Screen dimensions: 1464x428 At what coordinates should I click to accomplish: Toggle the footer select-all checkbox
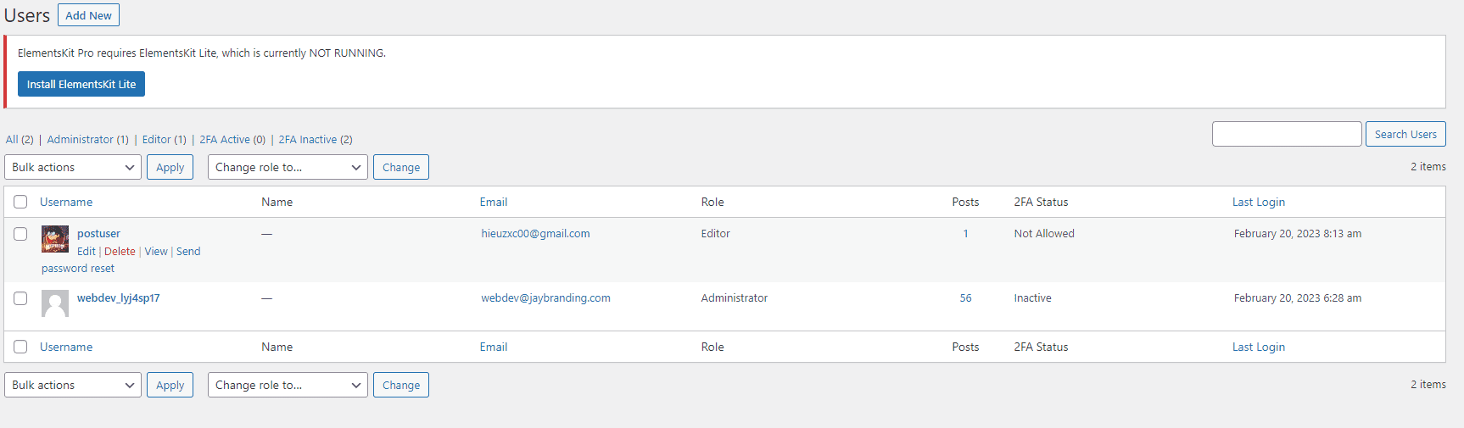click(20, 347)
